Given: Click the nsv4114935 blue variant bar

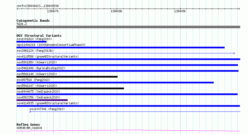Looking at the screenshot, I should [128, 106].
